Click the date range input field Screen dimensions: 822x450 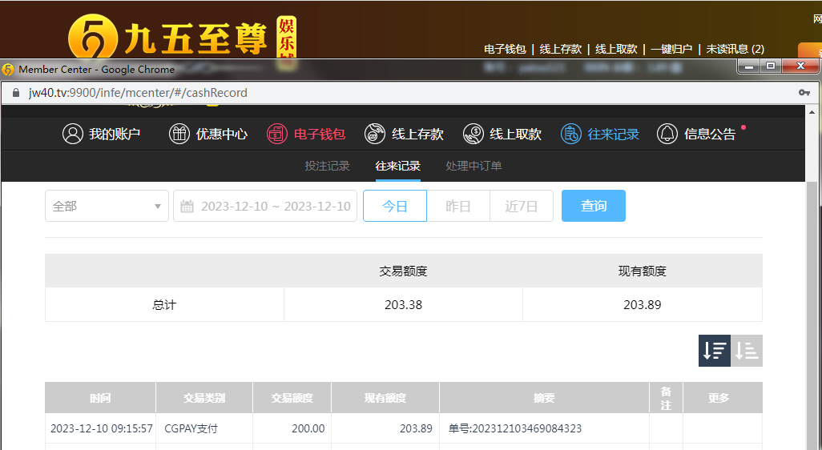click(x=265, y=206)
